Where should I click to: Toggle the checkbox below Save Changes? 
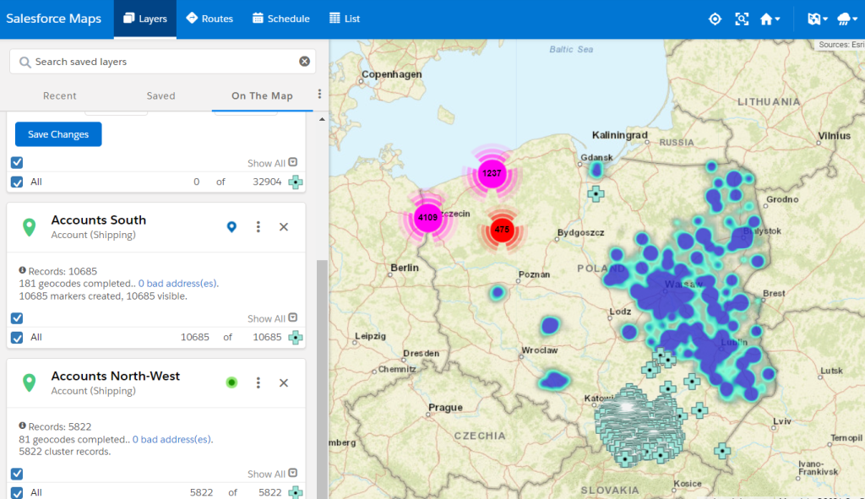point(17,162)
